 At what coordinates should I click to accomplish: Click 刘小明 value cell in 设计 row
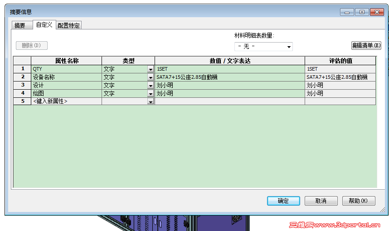coord(230,86)
